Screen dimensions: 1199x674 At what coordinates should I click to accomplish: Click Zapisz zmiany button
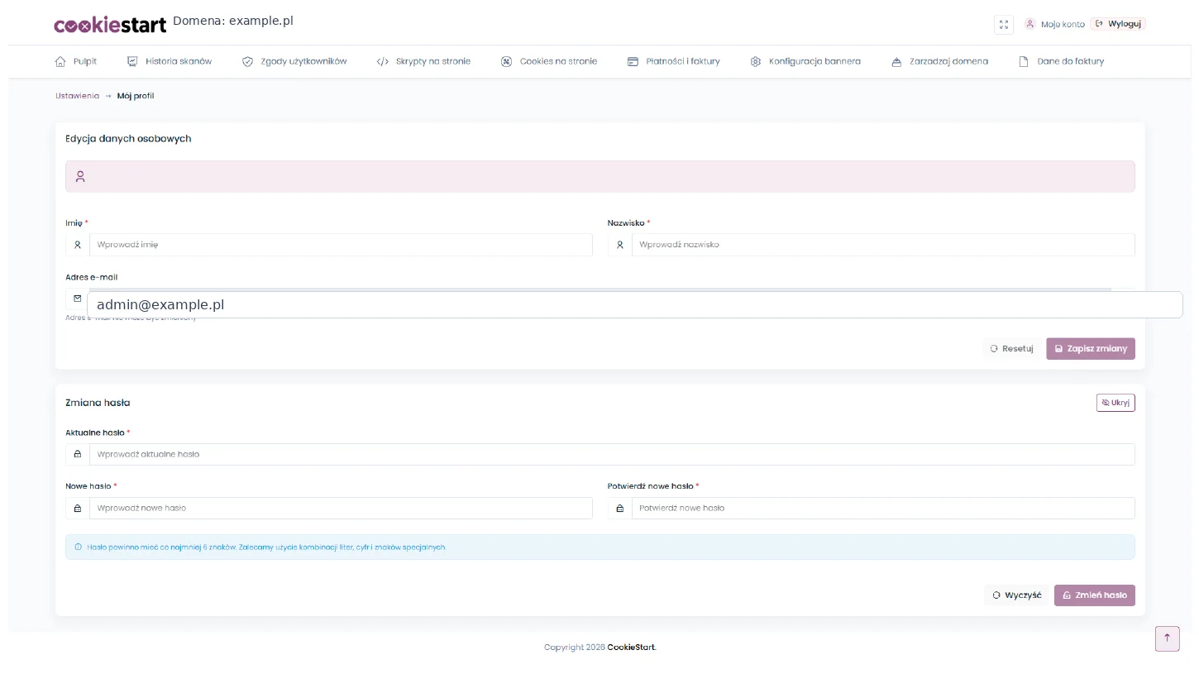(1091, 348)
